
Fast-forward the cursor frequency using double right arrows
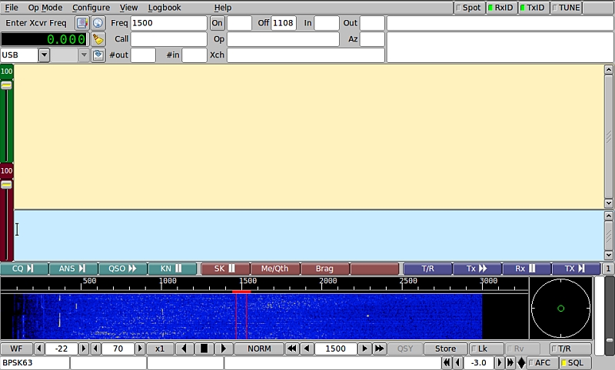coord(379,349)
